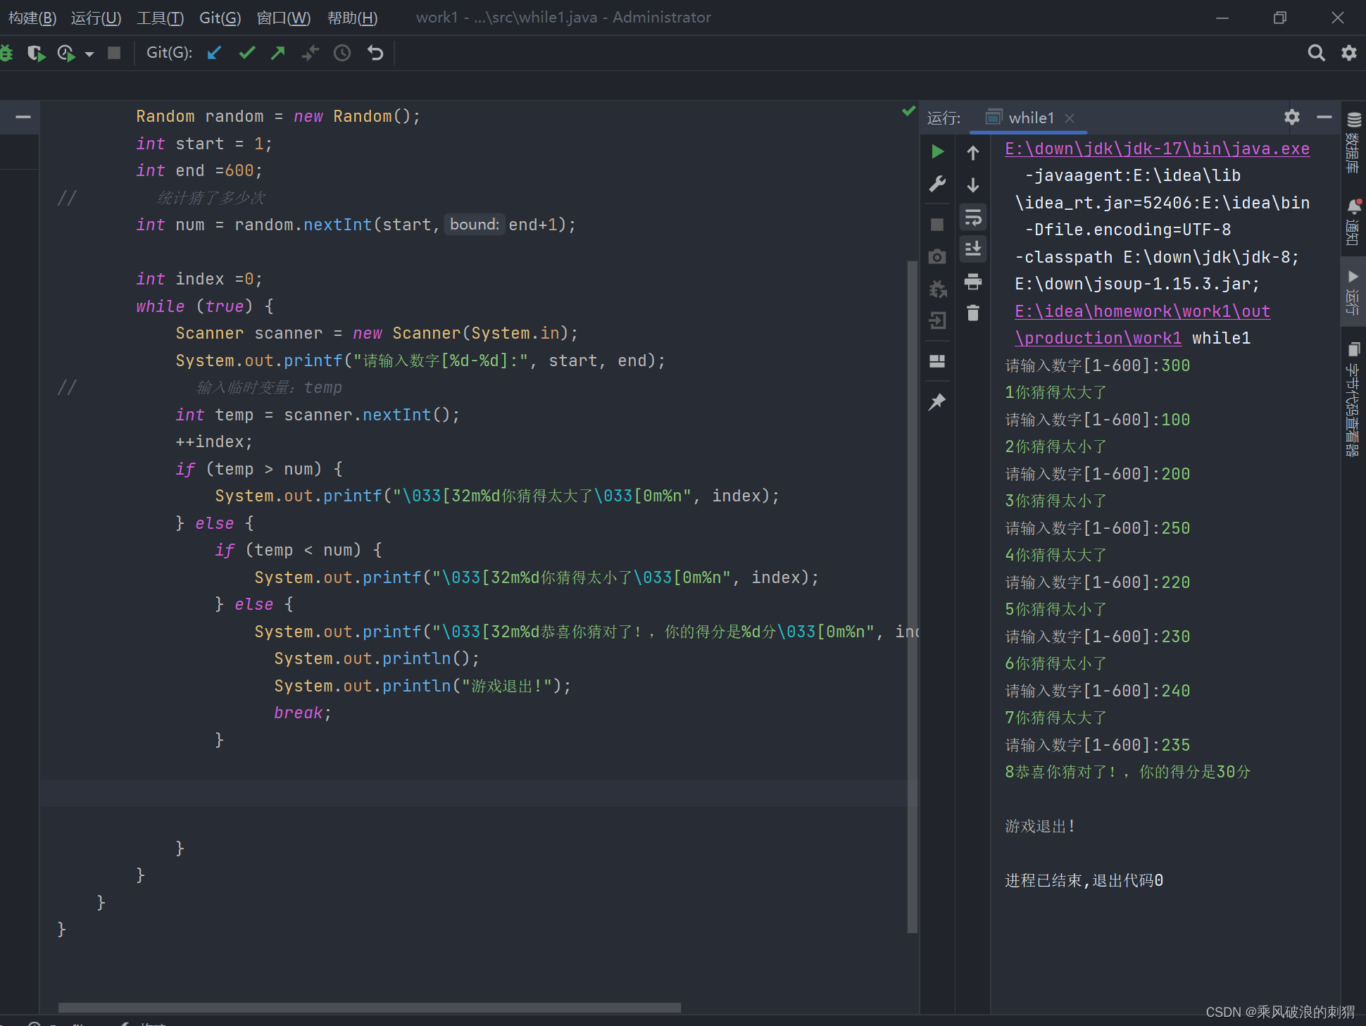The image size is (1366, 1026).
Task: Toggle scroll to end of output
Action: 973,249
